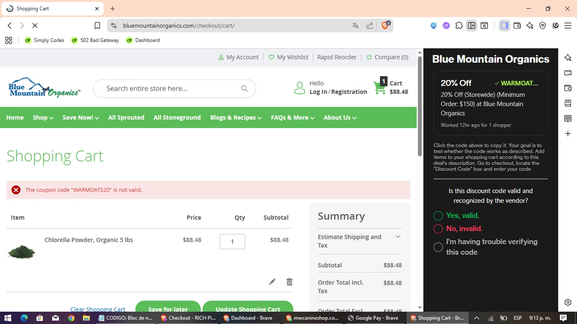The image size is (577, 324).
Task: Copy the WARMOAT... coupon code
Action: pyautogui.click(x=516, y=83)
